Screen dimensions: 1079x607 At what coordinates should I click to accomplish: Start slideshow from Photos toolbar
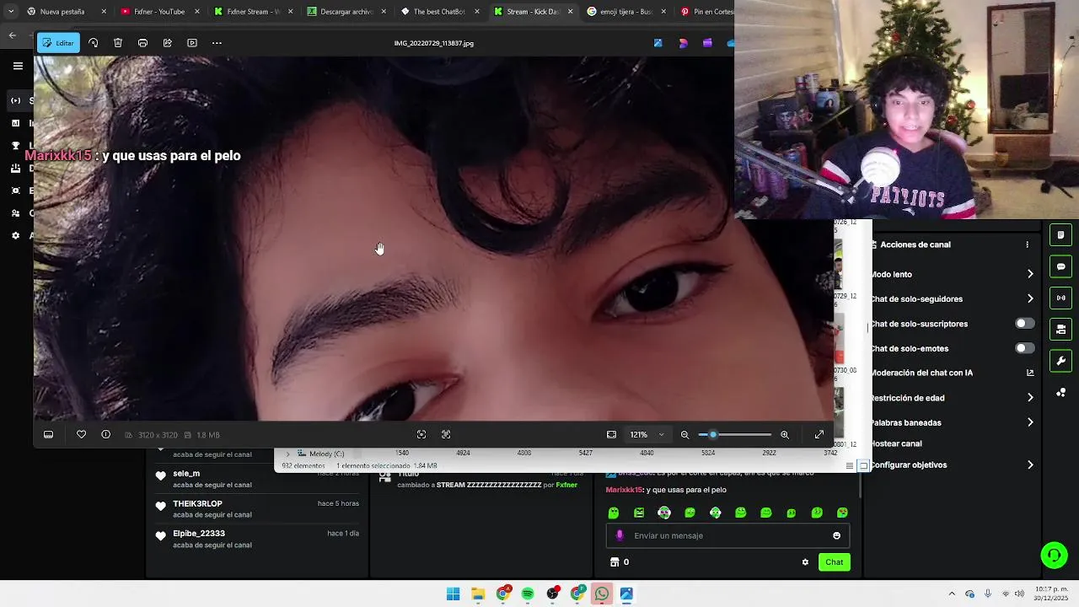click(192, 43)
